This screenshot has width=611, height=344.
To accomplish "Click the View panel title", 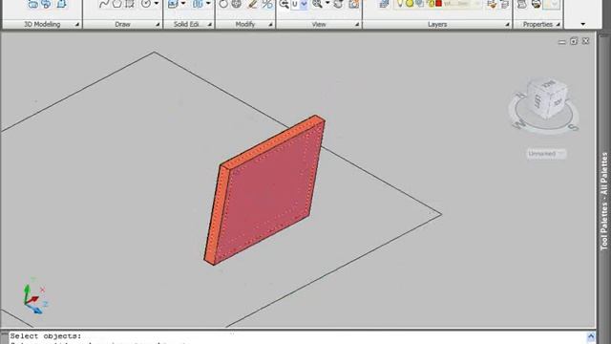I will [319, 24].
